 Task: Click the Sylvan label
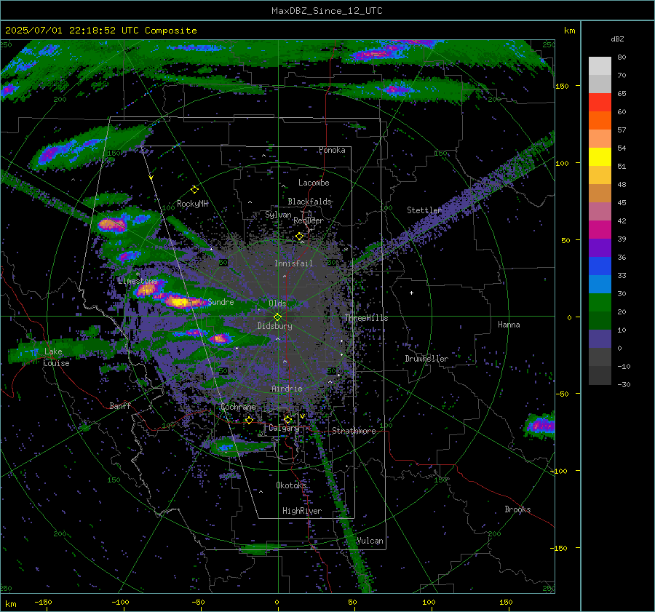[278, 215]
